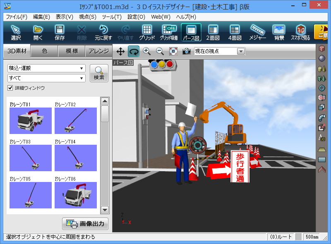The height and width of the screenshot is (244, 331).
Task: Undo the last action with 元に戻す
Action: coord(103,32)
